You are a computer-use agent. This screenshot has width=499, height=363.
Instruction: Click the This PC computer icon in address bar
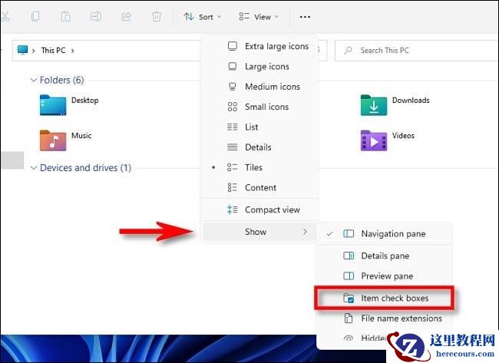22,50
